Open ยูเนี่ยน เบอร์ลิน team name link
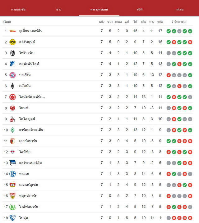This screenshot has width=199, height=223. coord(31,31)
